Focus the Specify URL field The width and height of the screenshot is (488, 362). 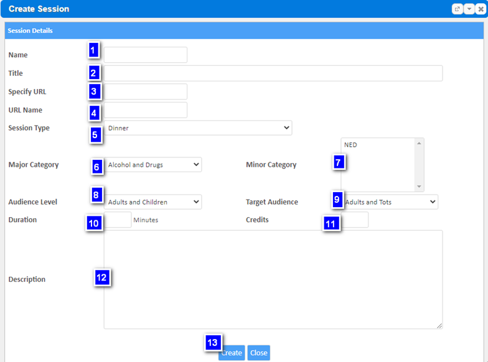coord(146,91)
